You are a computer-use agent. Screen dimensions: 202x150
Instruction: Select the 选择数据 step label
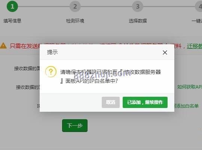[138, 21]
